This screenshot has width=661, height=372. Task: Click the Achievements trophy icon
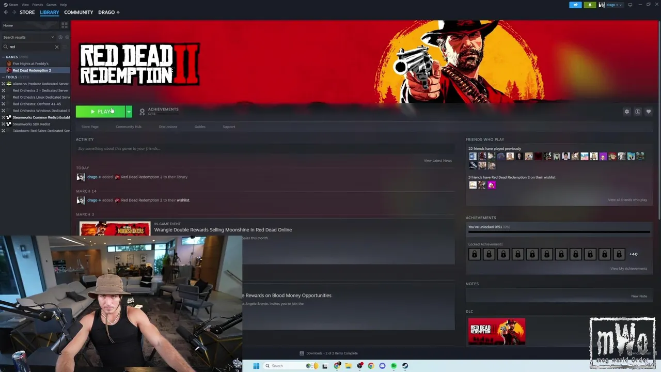pos(142,112)
